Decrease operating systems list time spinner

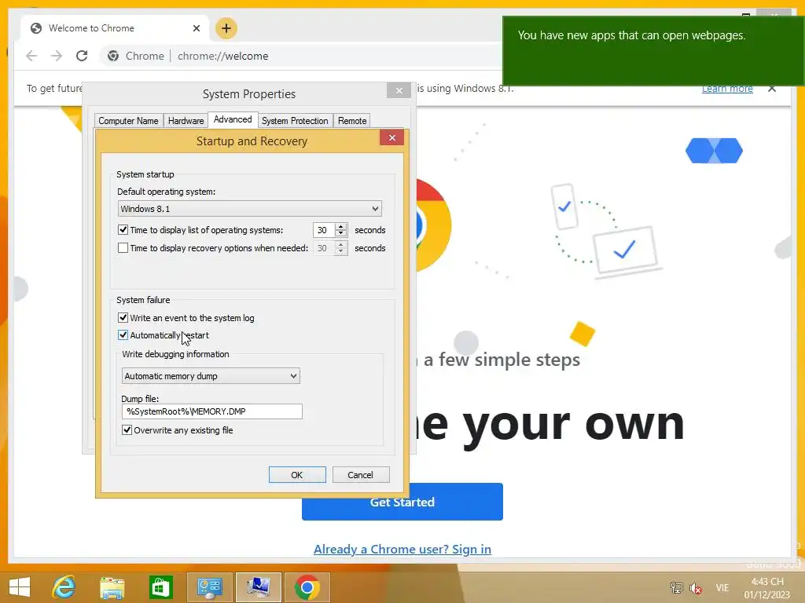(x=341, y=233)
